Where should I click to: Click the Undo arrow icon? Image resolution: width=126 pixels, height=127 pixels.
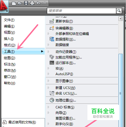coord(38,3)
